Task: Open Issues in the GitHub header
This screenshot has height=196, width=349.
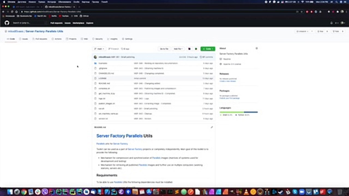Action: click(x=67, y=23)
